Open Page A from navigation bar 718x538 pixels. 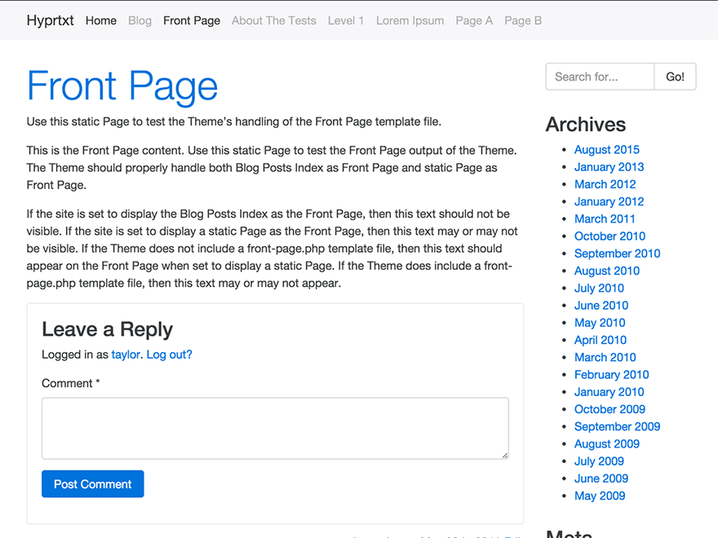tap(474, 20)
